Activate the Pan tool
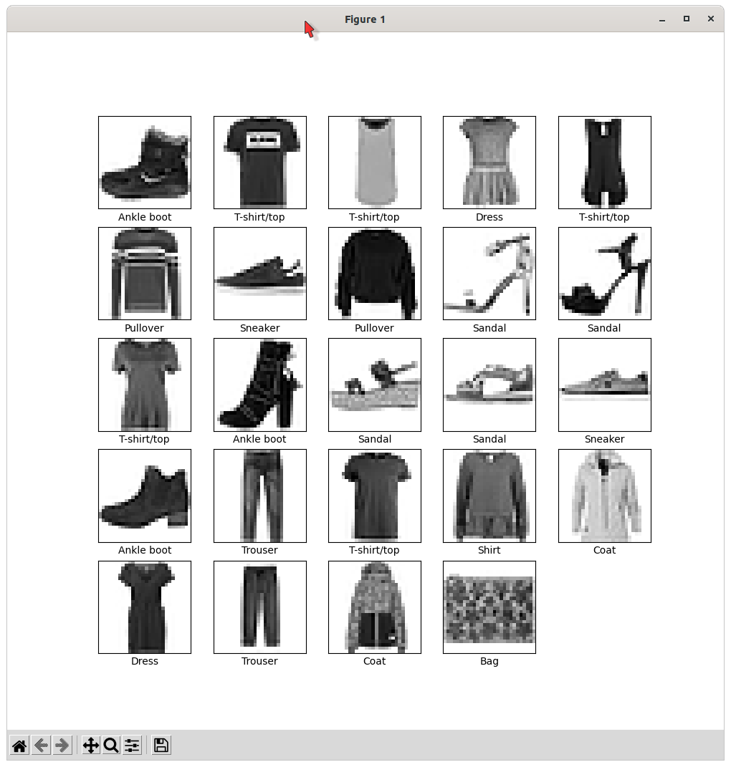The height and width of the screenshot is (767, 731). coord(90,745)
